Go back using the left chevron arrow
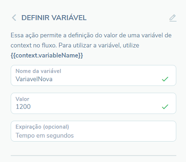 pyautogui.click(x=14, y=18)
